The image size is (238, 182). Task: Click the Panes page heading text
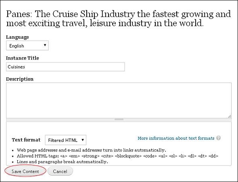click(x=118, y=19)
